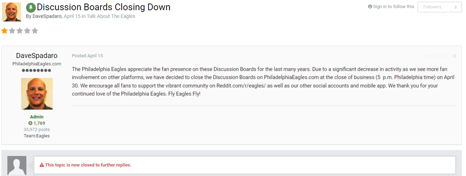The height and width of the screenshot is (176, 466).
Task: Click the Admin group label
Action: (37, 117)
